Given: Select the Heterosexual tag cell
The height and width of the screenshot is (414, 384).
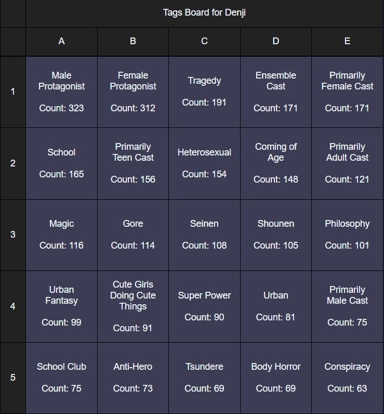Looking at the screenshot, I should (x=204, y=163).
